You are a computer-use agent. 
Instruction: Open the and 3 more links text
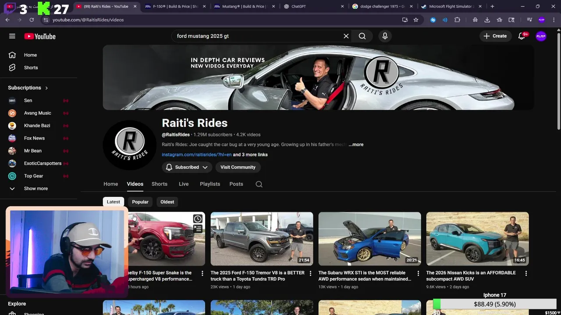[250, 154]
